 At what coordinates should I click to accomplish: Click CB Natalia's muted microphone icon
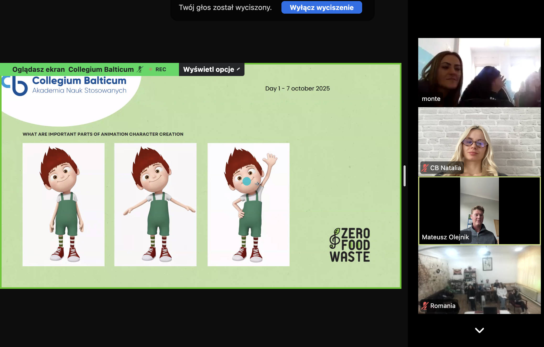(425, 168)
